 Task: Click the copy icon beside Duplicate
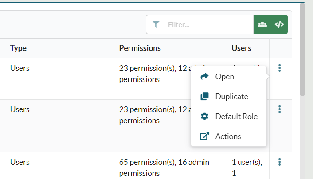tap(204, 97)
